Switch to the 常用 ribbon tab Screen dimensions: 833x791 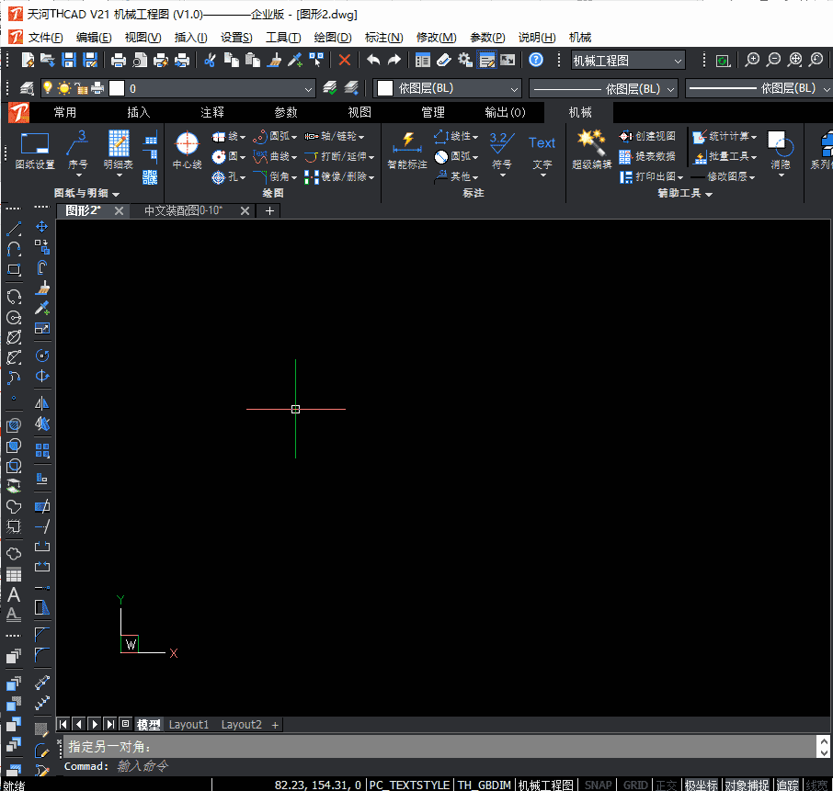click(64, 113)
